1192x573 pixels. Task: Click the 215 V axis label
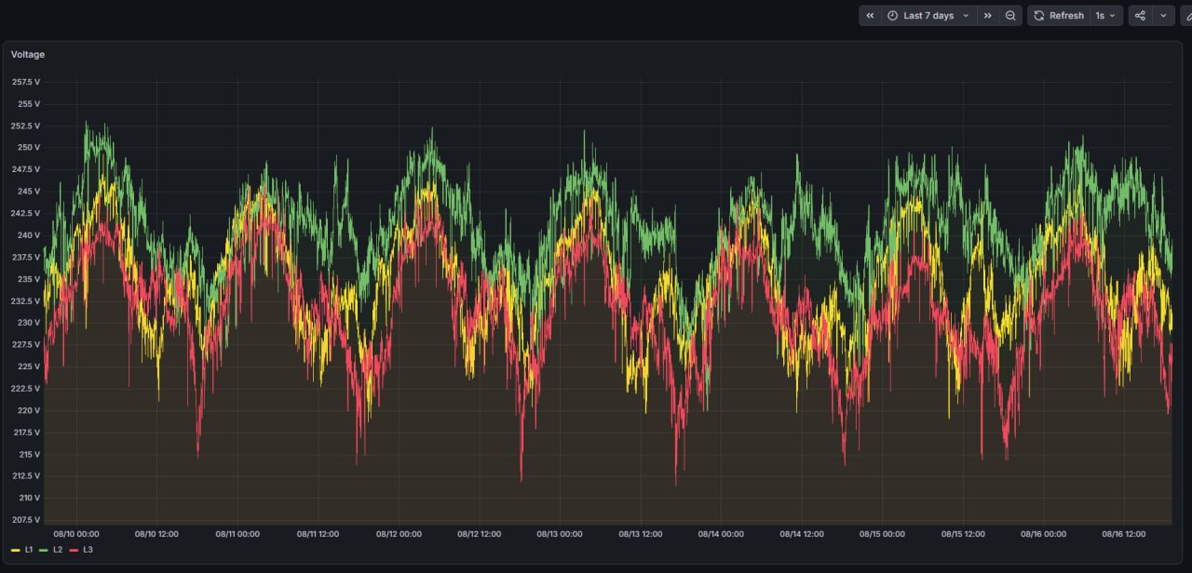point(29,454)
